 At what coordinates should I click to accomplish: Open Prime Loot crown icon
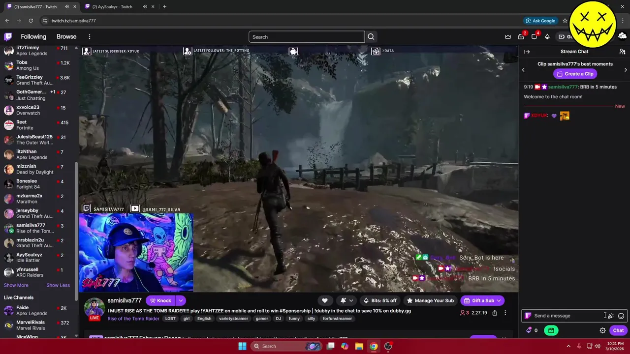coord(508,37)
